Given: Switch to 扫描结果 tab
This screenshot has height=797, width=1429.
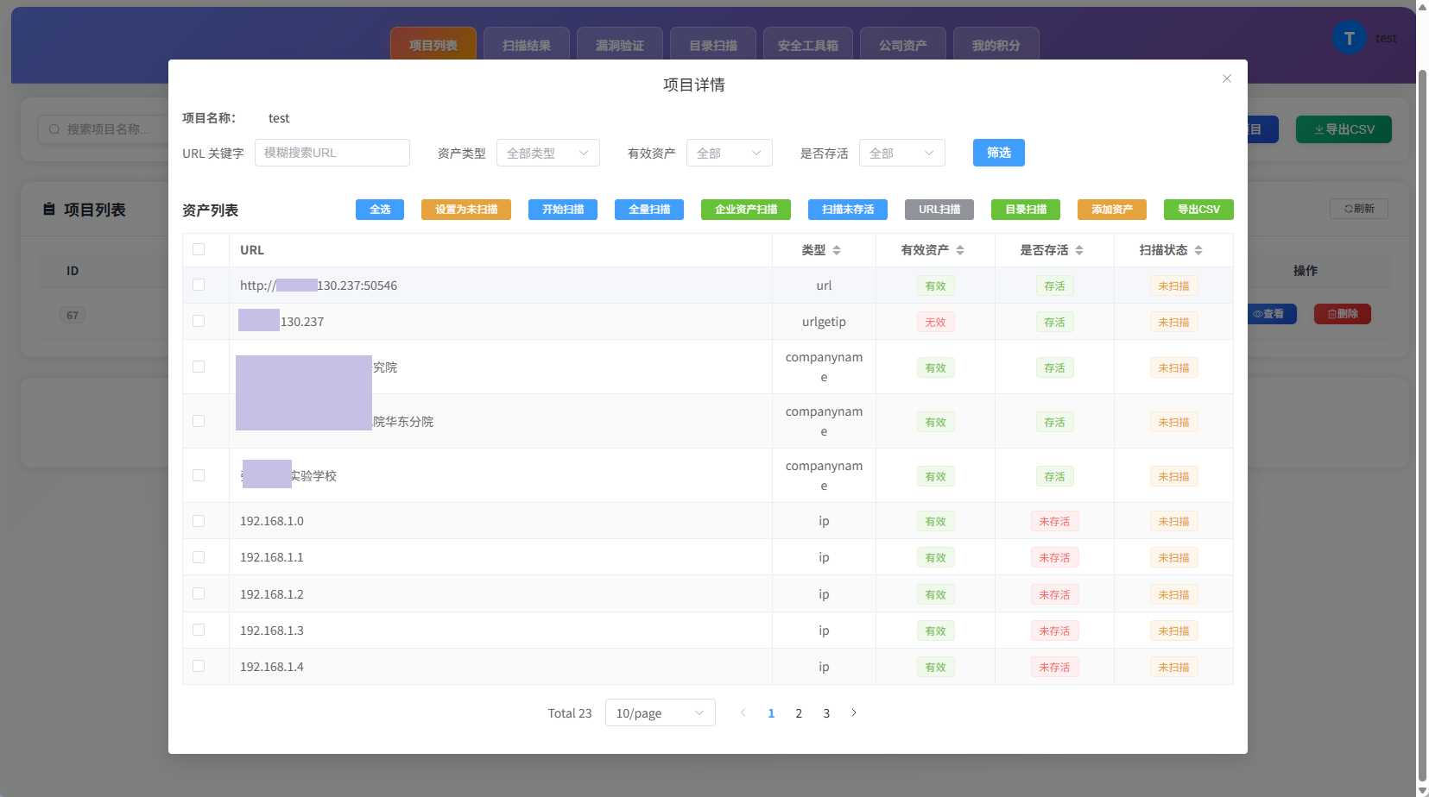Looking at the screenshot, I should point(527,45).
